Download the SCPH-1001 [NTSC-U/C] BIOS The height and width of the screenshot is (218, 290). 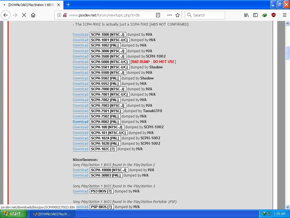[x=80, y=40]
